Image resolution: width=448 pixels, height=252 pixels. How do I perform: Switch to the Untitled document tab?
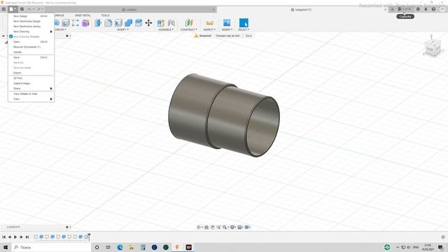pos(129,9)
